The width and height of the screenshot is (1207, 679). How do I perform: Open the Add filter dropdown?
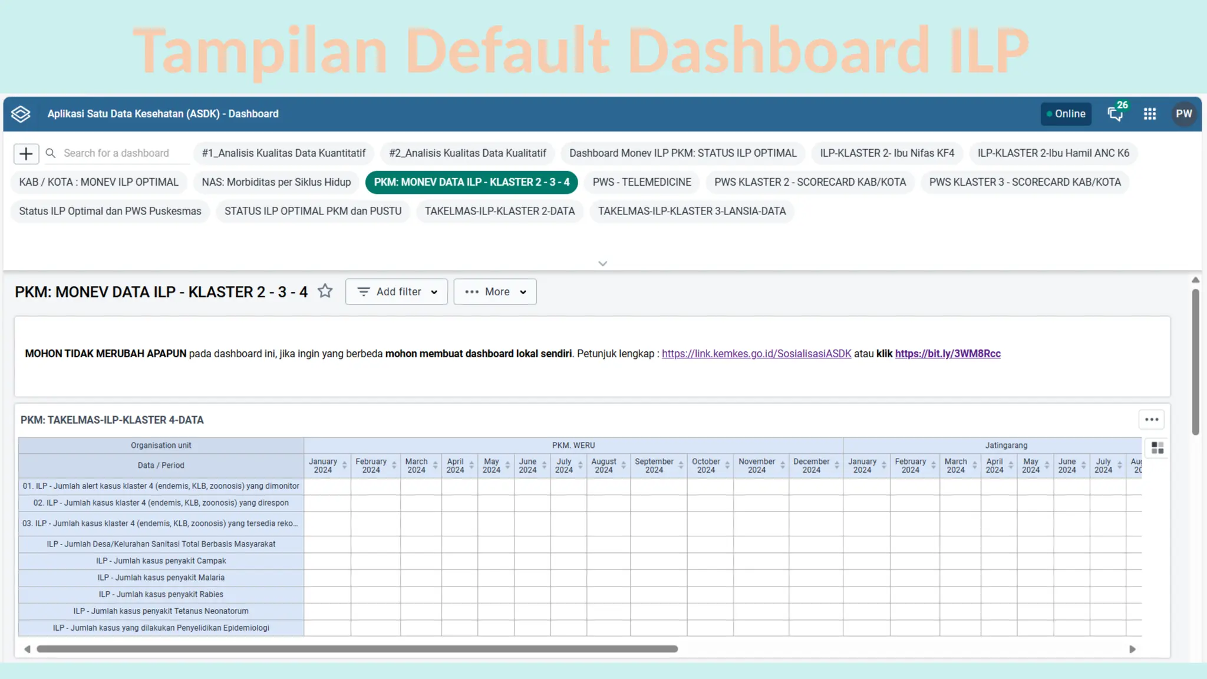[397, 292]
